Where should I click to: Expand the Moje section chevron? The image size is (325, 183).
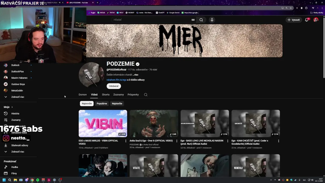click(12, 107)
